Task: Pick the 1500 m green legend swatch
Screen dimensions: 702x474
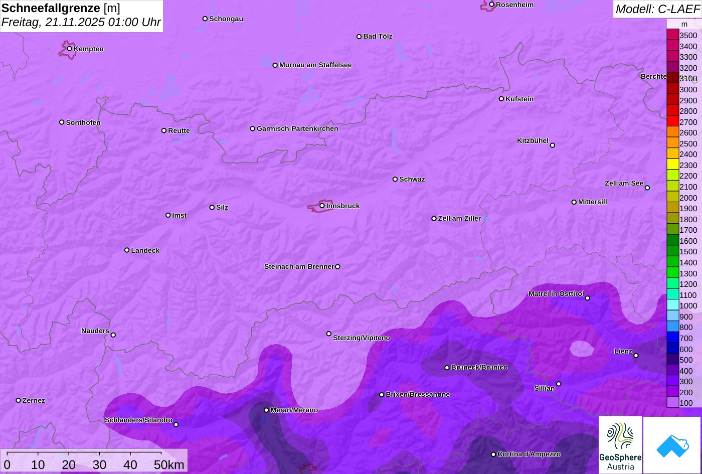Action: pos(672,251)
